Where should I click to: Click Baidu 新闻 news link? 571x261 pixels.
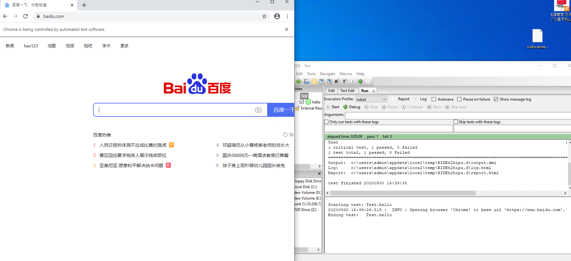click(x=10, y=46)
